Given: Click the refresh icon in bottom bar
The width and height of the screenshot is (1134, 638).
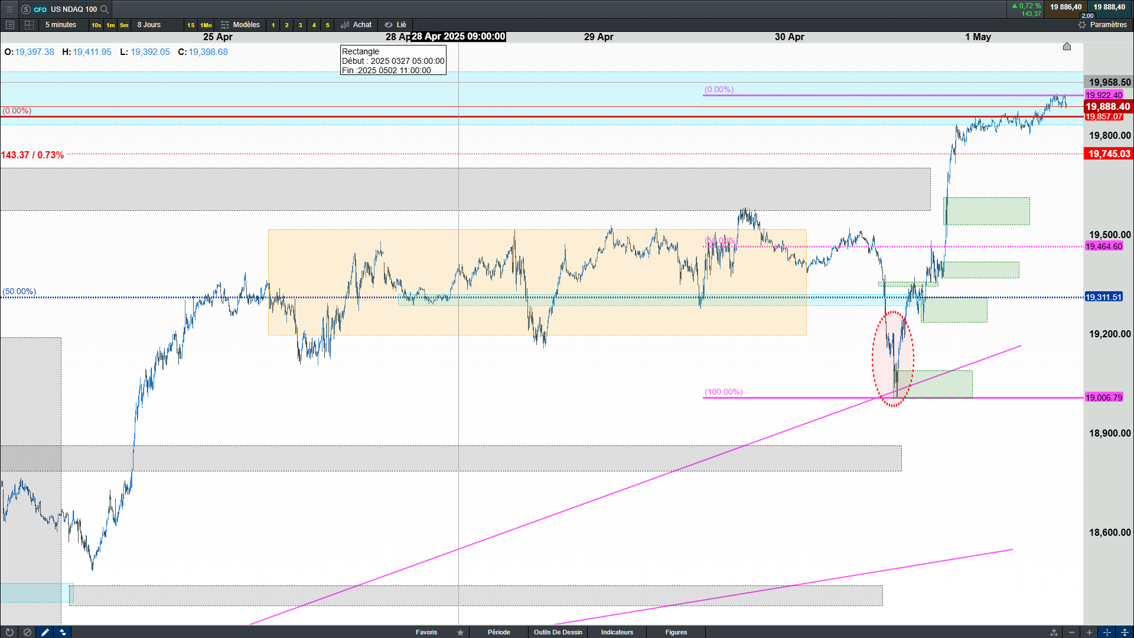Looking at the screenshot, I should click(x=9, y=632).
